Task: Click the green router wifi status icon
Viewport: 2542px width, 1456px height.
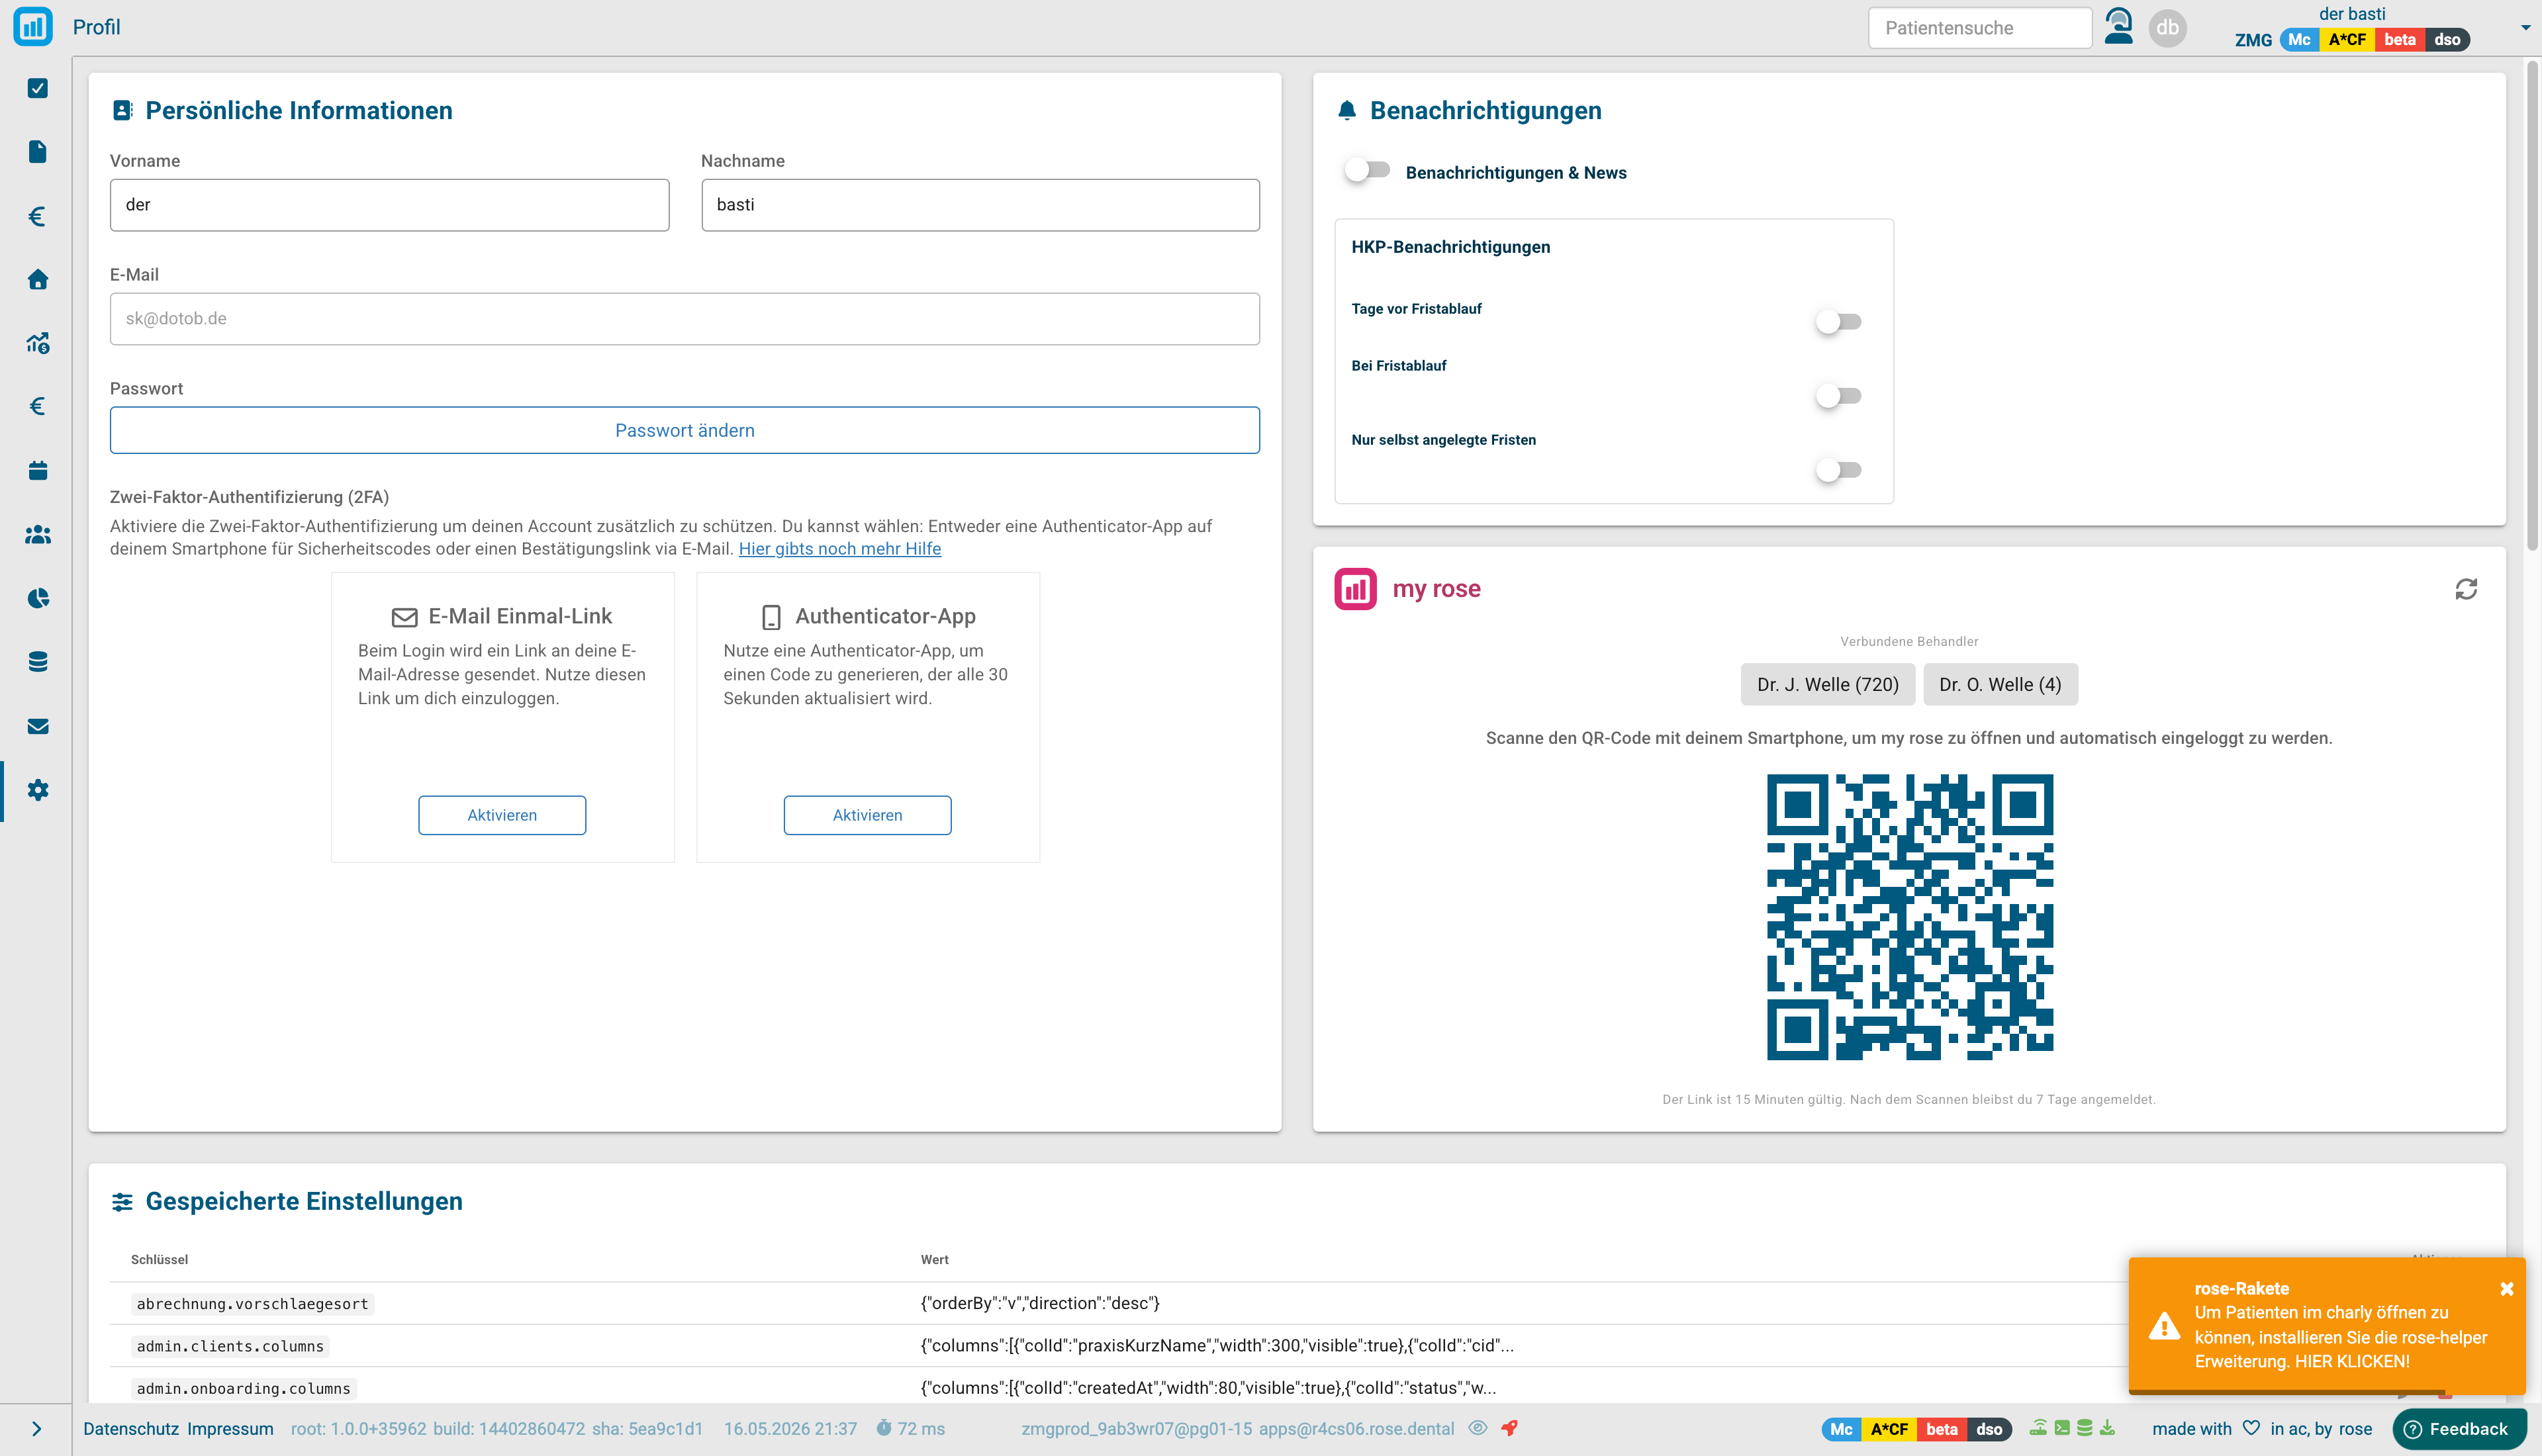Action: 2038,1428
